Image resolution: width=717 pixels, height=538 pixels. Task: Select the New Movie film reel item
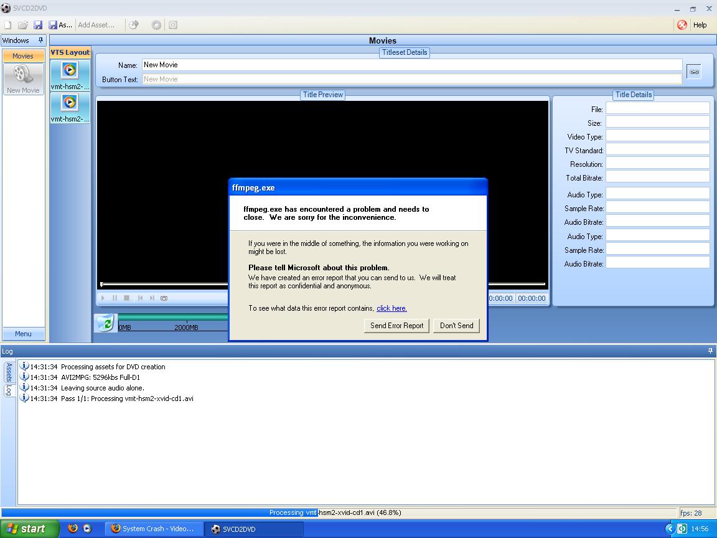pos(23,79)
